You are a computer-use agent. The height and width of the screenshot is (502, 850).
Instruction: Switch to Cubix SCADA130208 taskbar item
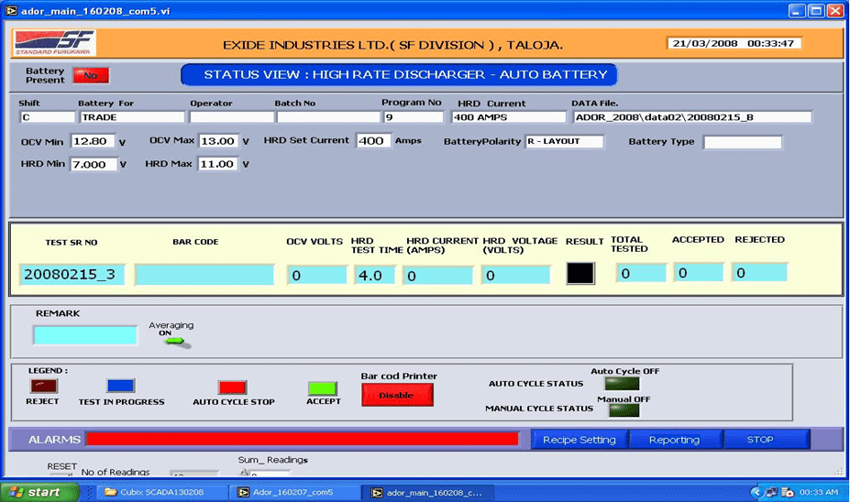click(162, 492)
